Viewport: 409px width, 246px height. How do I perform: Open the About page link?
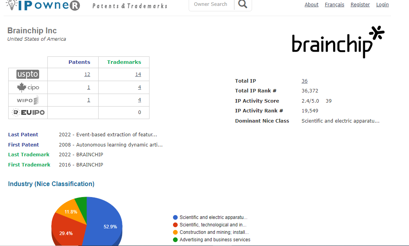312,4
